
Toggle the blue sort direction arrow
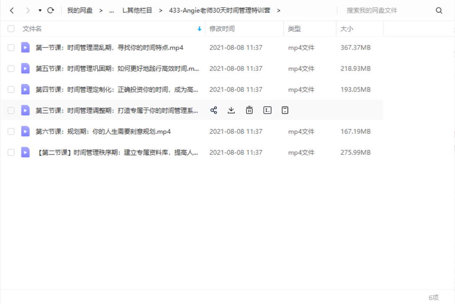point(199,29)
